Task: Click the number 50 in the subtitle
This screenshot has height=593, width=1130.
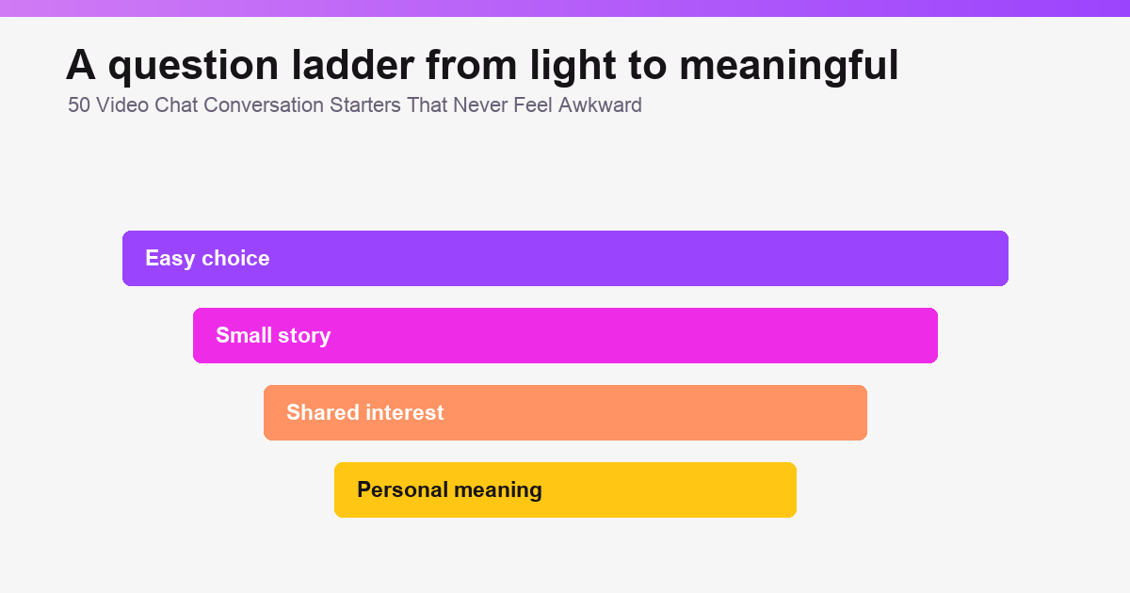Action: click(79, 105)
